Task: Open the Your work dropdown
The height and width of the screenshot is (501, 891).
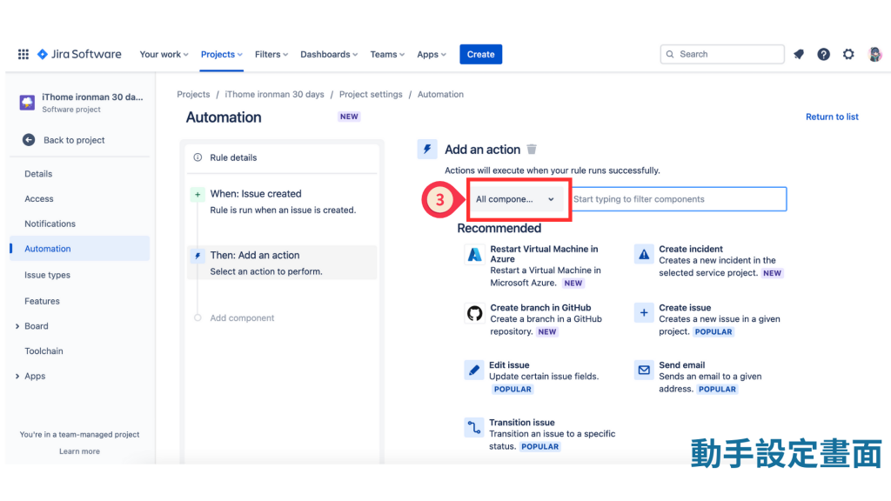Action: (x=164, y=54)
